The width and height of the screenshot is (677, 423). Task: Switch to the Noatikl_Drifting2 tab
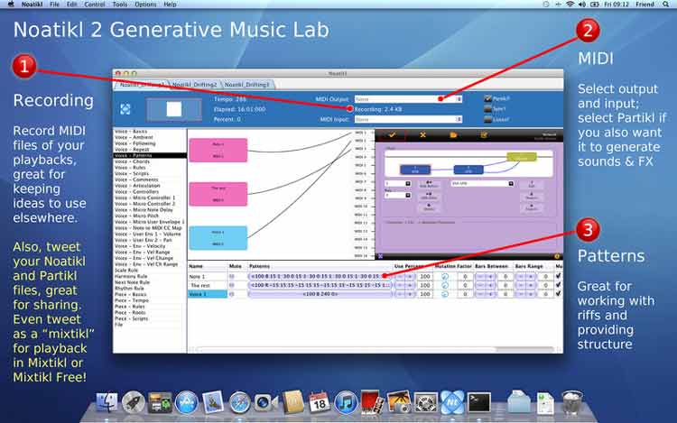(194, 85)
